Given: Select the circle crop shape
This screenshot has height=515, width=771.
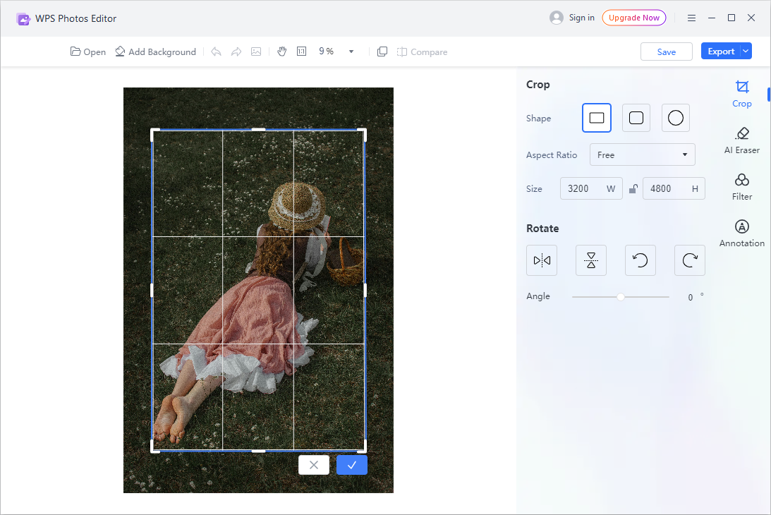Looking at the screenshot, I should tap(676, 118).
